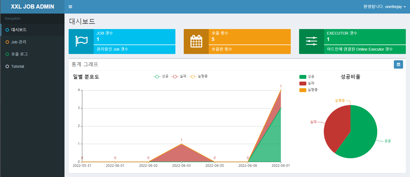Click the Navigation sidebar header
This screenshot has height=177, width=410.
[x=13, y=19]
